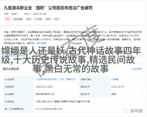Click the 相关企业信息 section heading
Image resolution: width=147 pixels, height=117 pixels.
[x=11, y=69]
